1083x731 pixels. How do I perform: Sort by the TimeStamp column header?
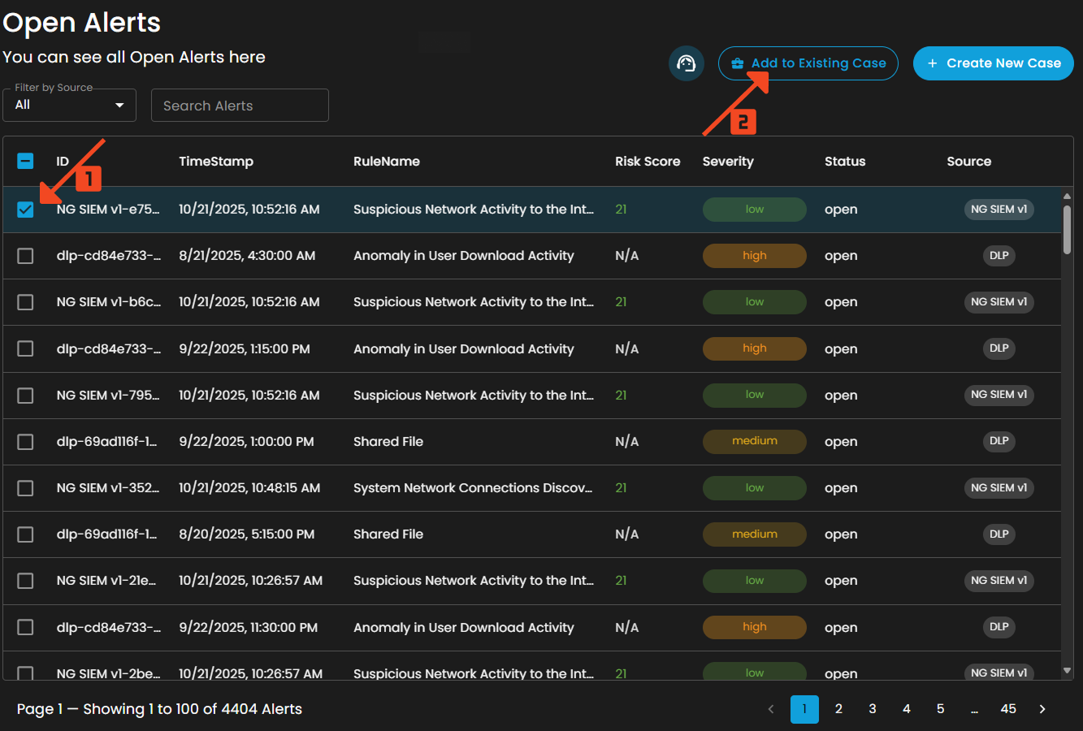(216, 161)
